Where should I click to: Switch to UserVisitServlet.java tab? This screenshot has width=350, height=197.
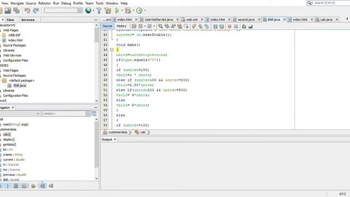159,20
